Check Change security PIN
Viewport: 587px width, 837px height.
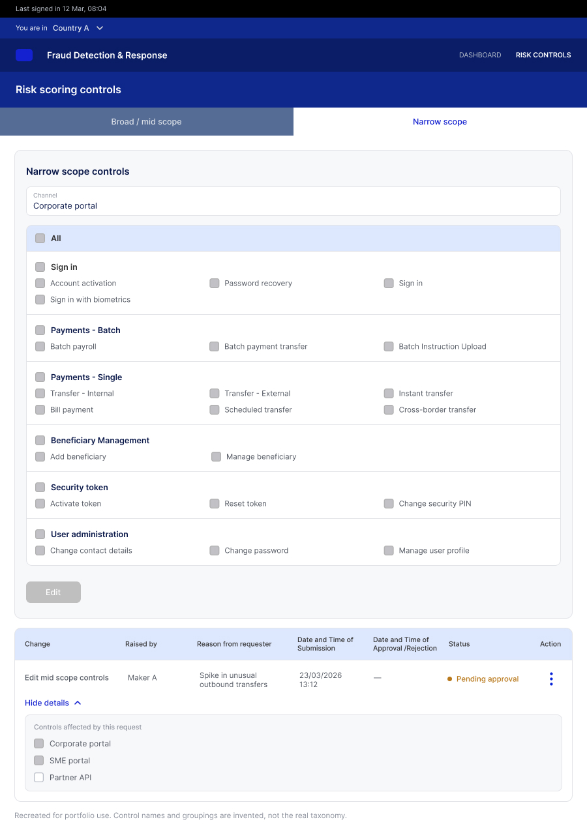click(x=389, y=504)
